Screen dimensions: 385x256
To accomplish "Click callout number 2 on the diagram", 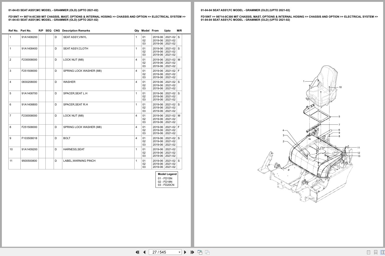I will (x=283, y=141).
